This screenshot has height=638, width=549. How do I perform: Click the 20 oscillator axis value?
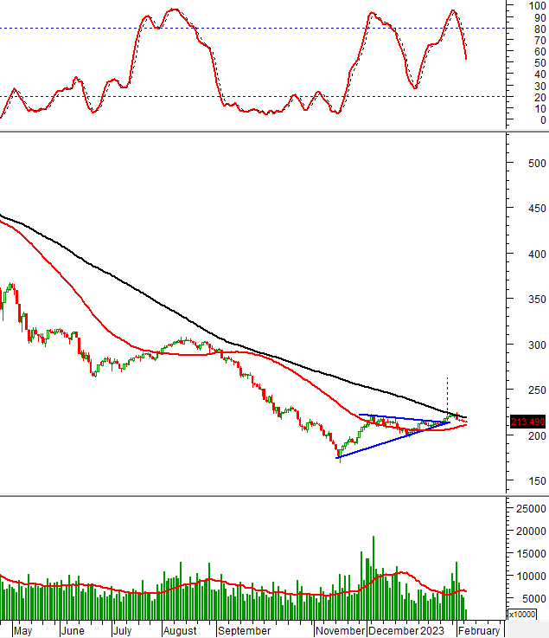[x=540, y=98]
